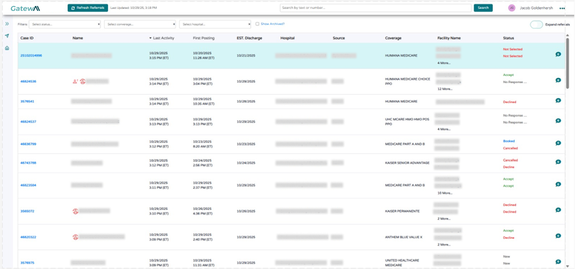Image resolution: width=575 pixels, height=269 pixels.
Task: Open chat bubble for case 46743788
Action: click(558, 162)
